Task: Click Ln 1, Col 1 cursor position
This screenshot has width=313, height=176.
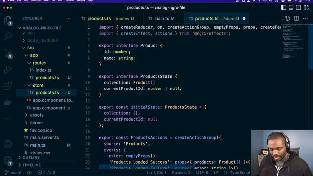Action: [x=156, y=172]
